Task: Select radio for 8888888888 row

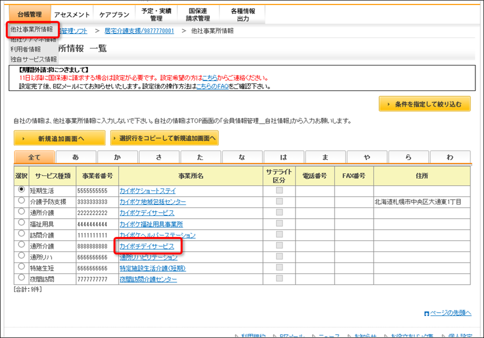Action: point(22,244)
